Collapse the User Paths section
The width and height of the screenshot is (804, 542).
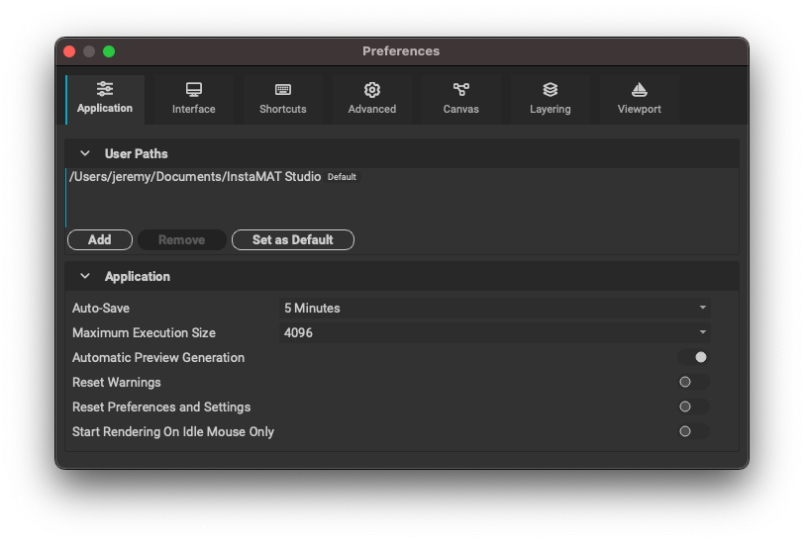pyautogui.click(x=85, y=153)
